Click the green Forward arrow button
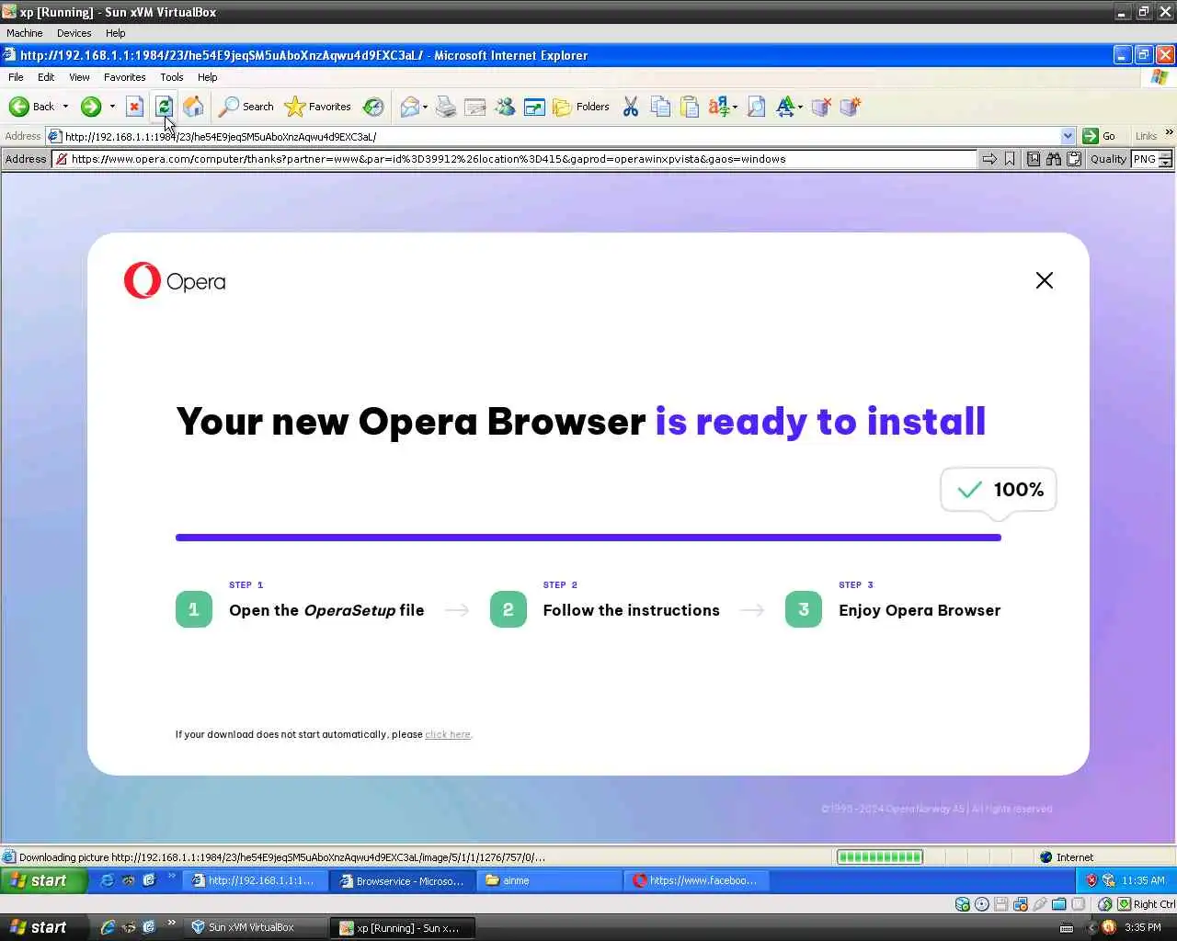The height and width of the screenshot is (941, 1177). point(90,107)
